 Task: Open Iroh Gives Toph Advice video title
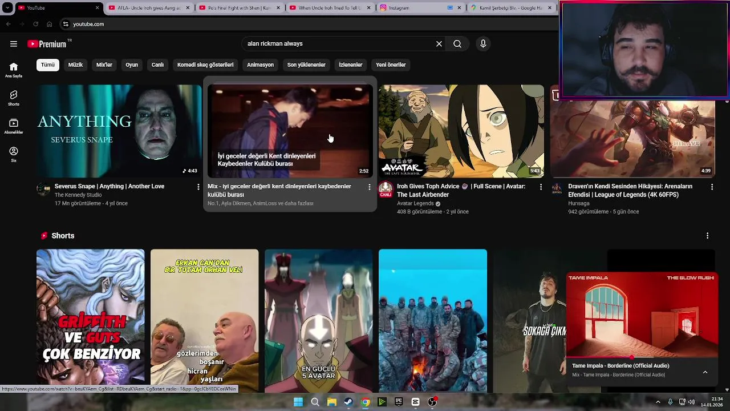pos(461,191)
